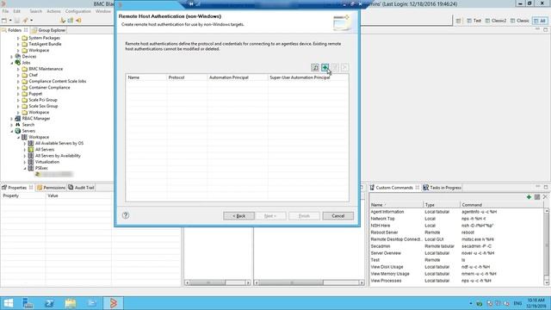Expand the Compliance Content Scale Jobs folder
This screenshot has height=310, width=551.
pyautogui.click(x=18, y=82)
